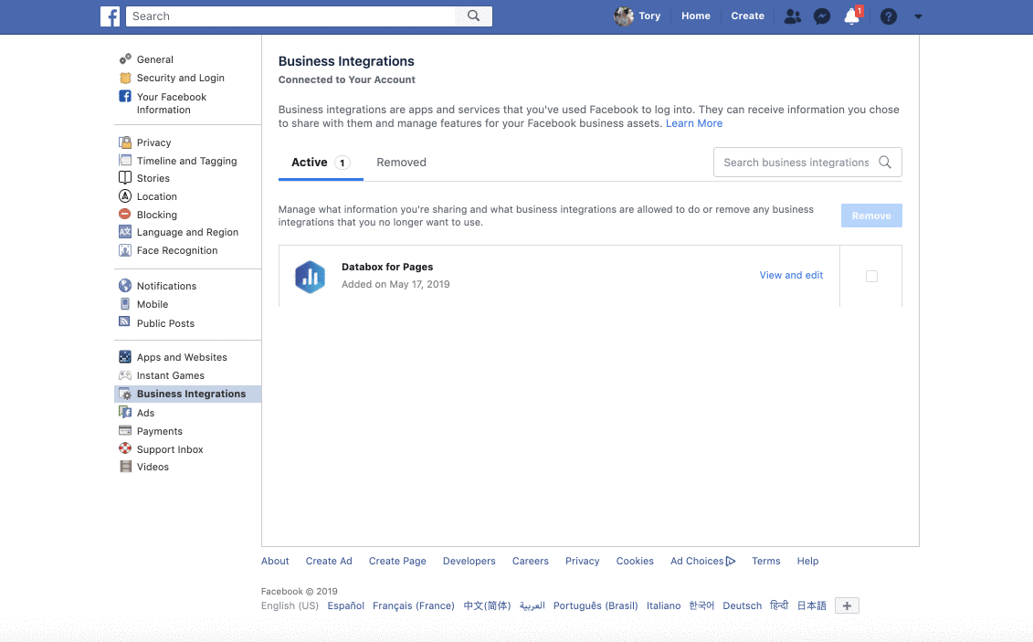1033x642 pixels.
Task: Switch to the Active tab
Action: [321, 163]
